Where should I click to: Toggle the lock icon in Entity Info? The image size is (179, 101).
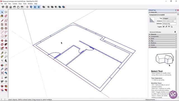(x=166, y=27)
